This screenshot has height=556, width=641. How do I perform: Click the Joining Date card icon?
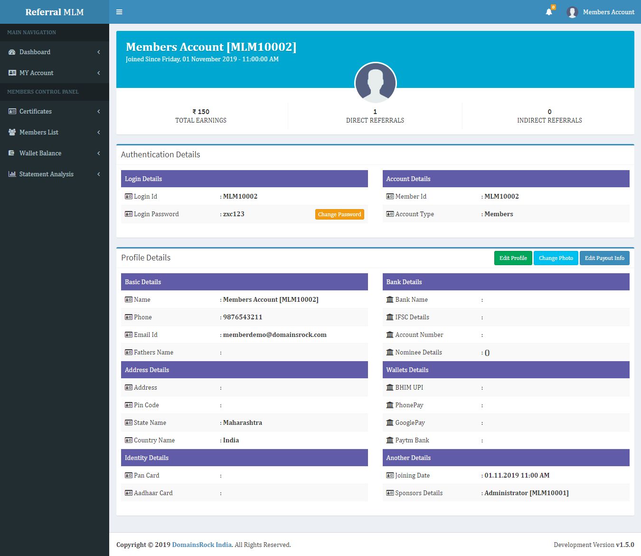390,475
